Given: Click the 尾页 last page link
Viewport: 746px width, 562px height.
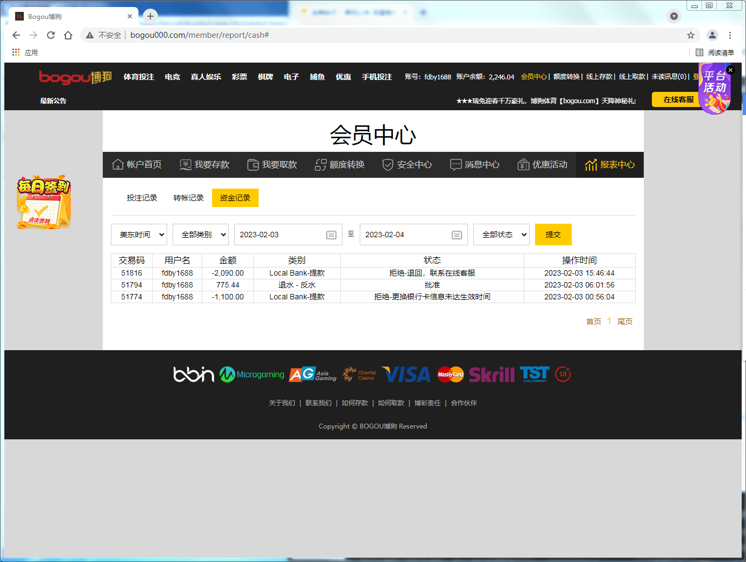Looking at the screenshot, I should point(625,322).
